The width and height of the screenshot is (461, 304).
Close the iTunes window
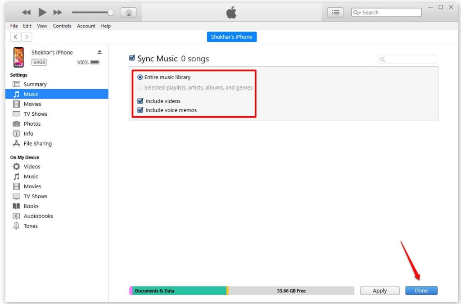point(451,7)
